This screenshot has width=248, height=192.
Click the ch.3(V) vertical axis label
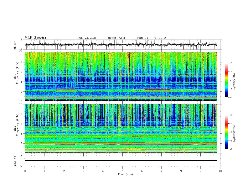(15, 161)
